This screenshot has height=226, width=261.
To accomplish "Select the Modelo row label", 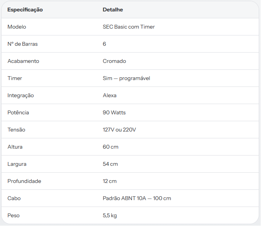I will pyautogui.click(x=17, y=27).
